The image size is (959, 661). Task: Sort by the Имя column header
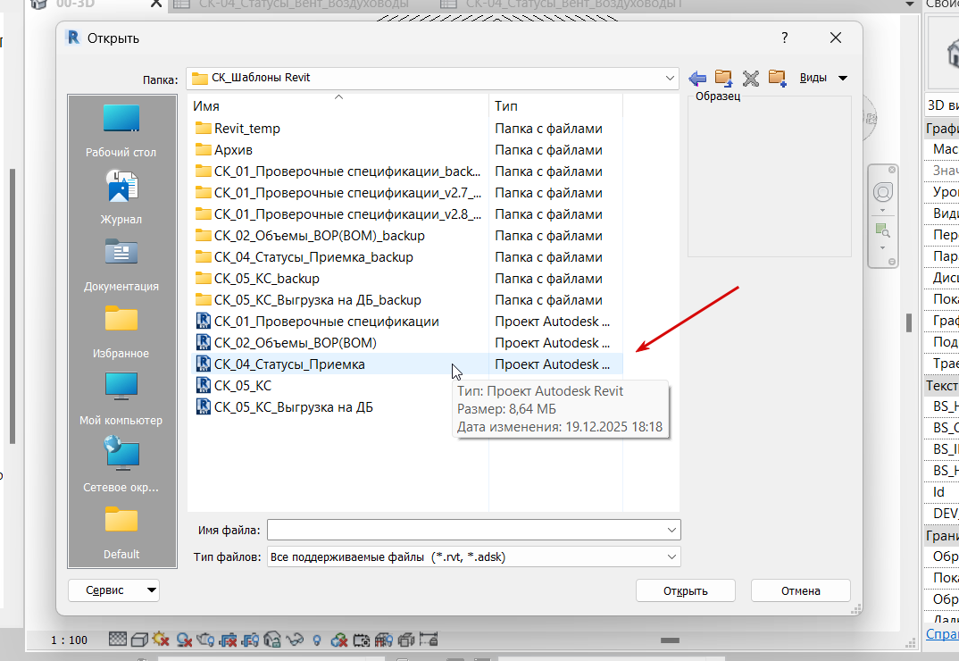(x=338, y=106)
